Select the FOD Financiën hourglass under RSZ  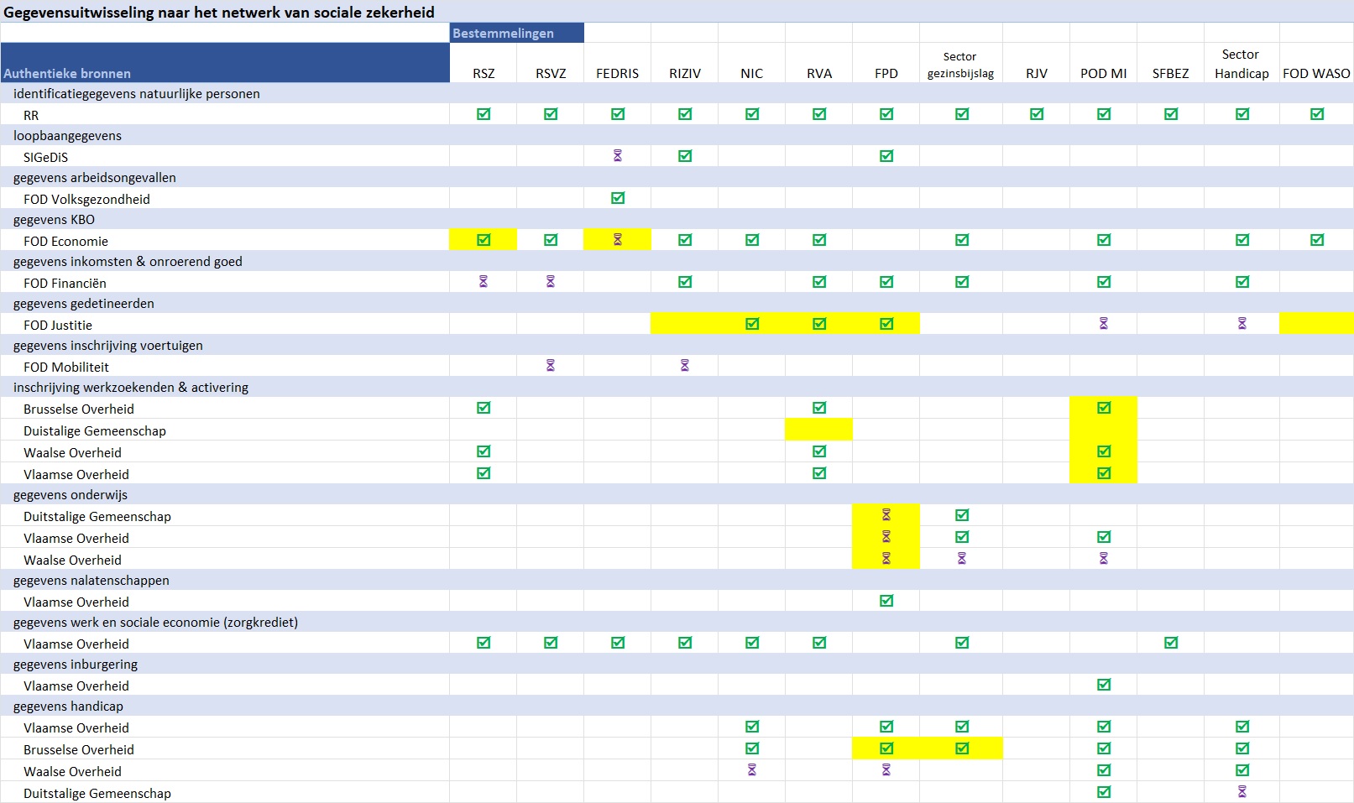[x=484, y=282]
